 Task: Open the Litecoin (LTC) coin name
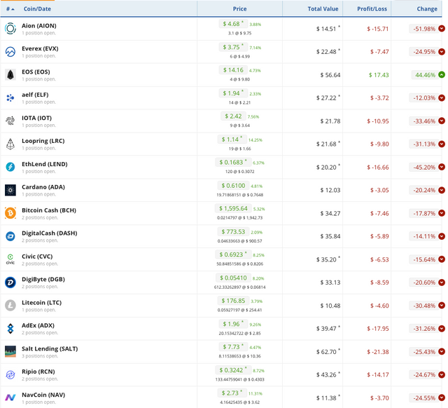coord(42,303)
